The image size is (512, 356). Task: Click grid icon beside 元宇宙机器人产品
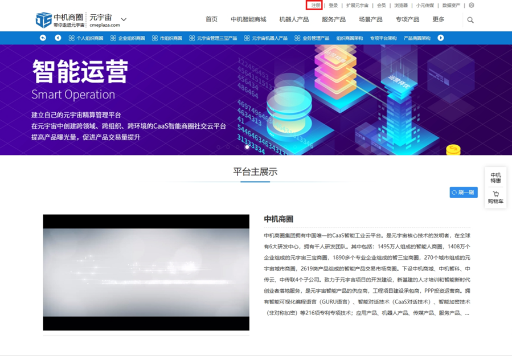click(247, 38)
